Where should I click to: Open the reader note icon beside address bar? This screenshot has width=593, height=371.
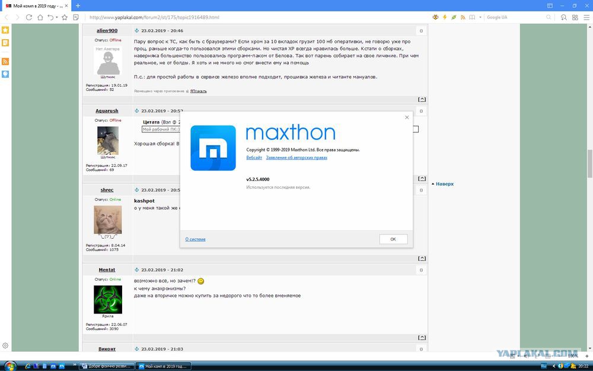[76, 17]
